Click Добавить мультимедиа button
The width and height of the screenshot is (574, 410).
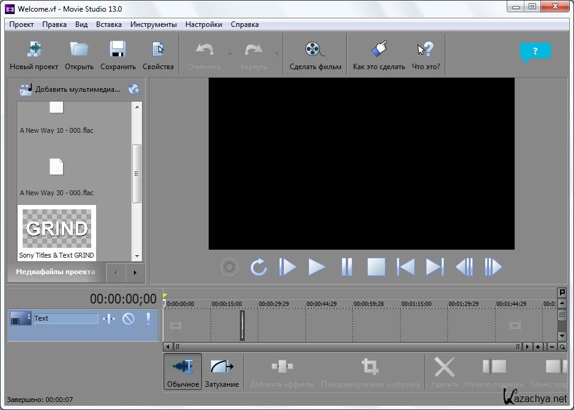click(70, 89)
